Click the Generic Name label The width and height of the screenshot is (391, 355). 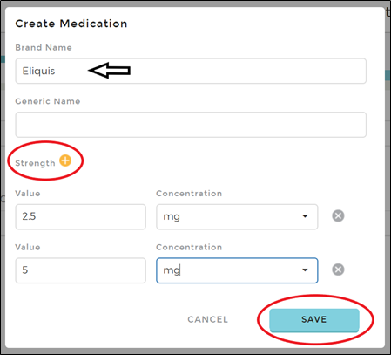tap(48, 101)
